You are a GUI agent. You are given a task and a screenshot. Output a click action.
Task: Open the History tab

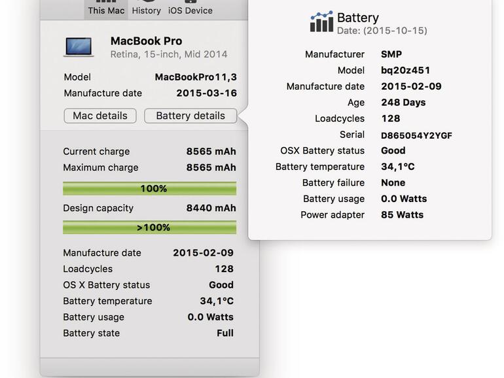(x=146, y=10)
